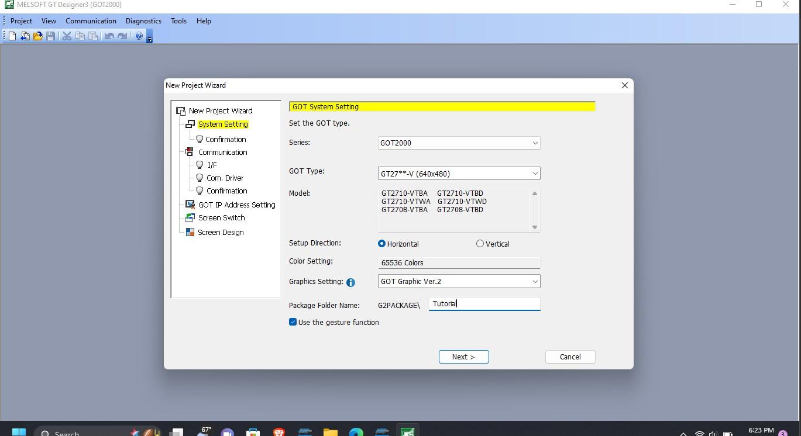Click the GT2710-VTWA model text
801x436 pixels.
pyautogui.click(x=405, y=201)
